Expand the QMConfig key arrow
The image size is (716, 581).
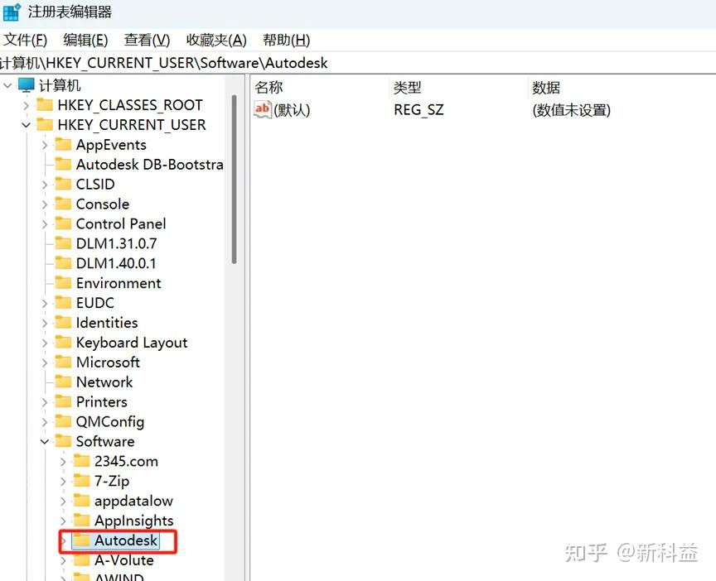click(45, 422)
